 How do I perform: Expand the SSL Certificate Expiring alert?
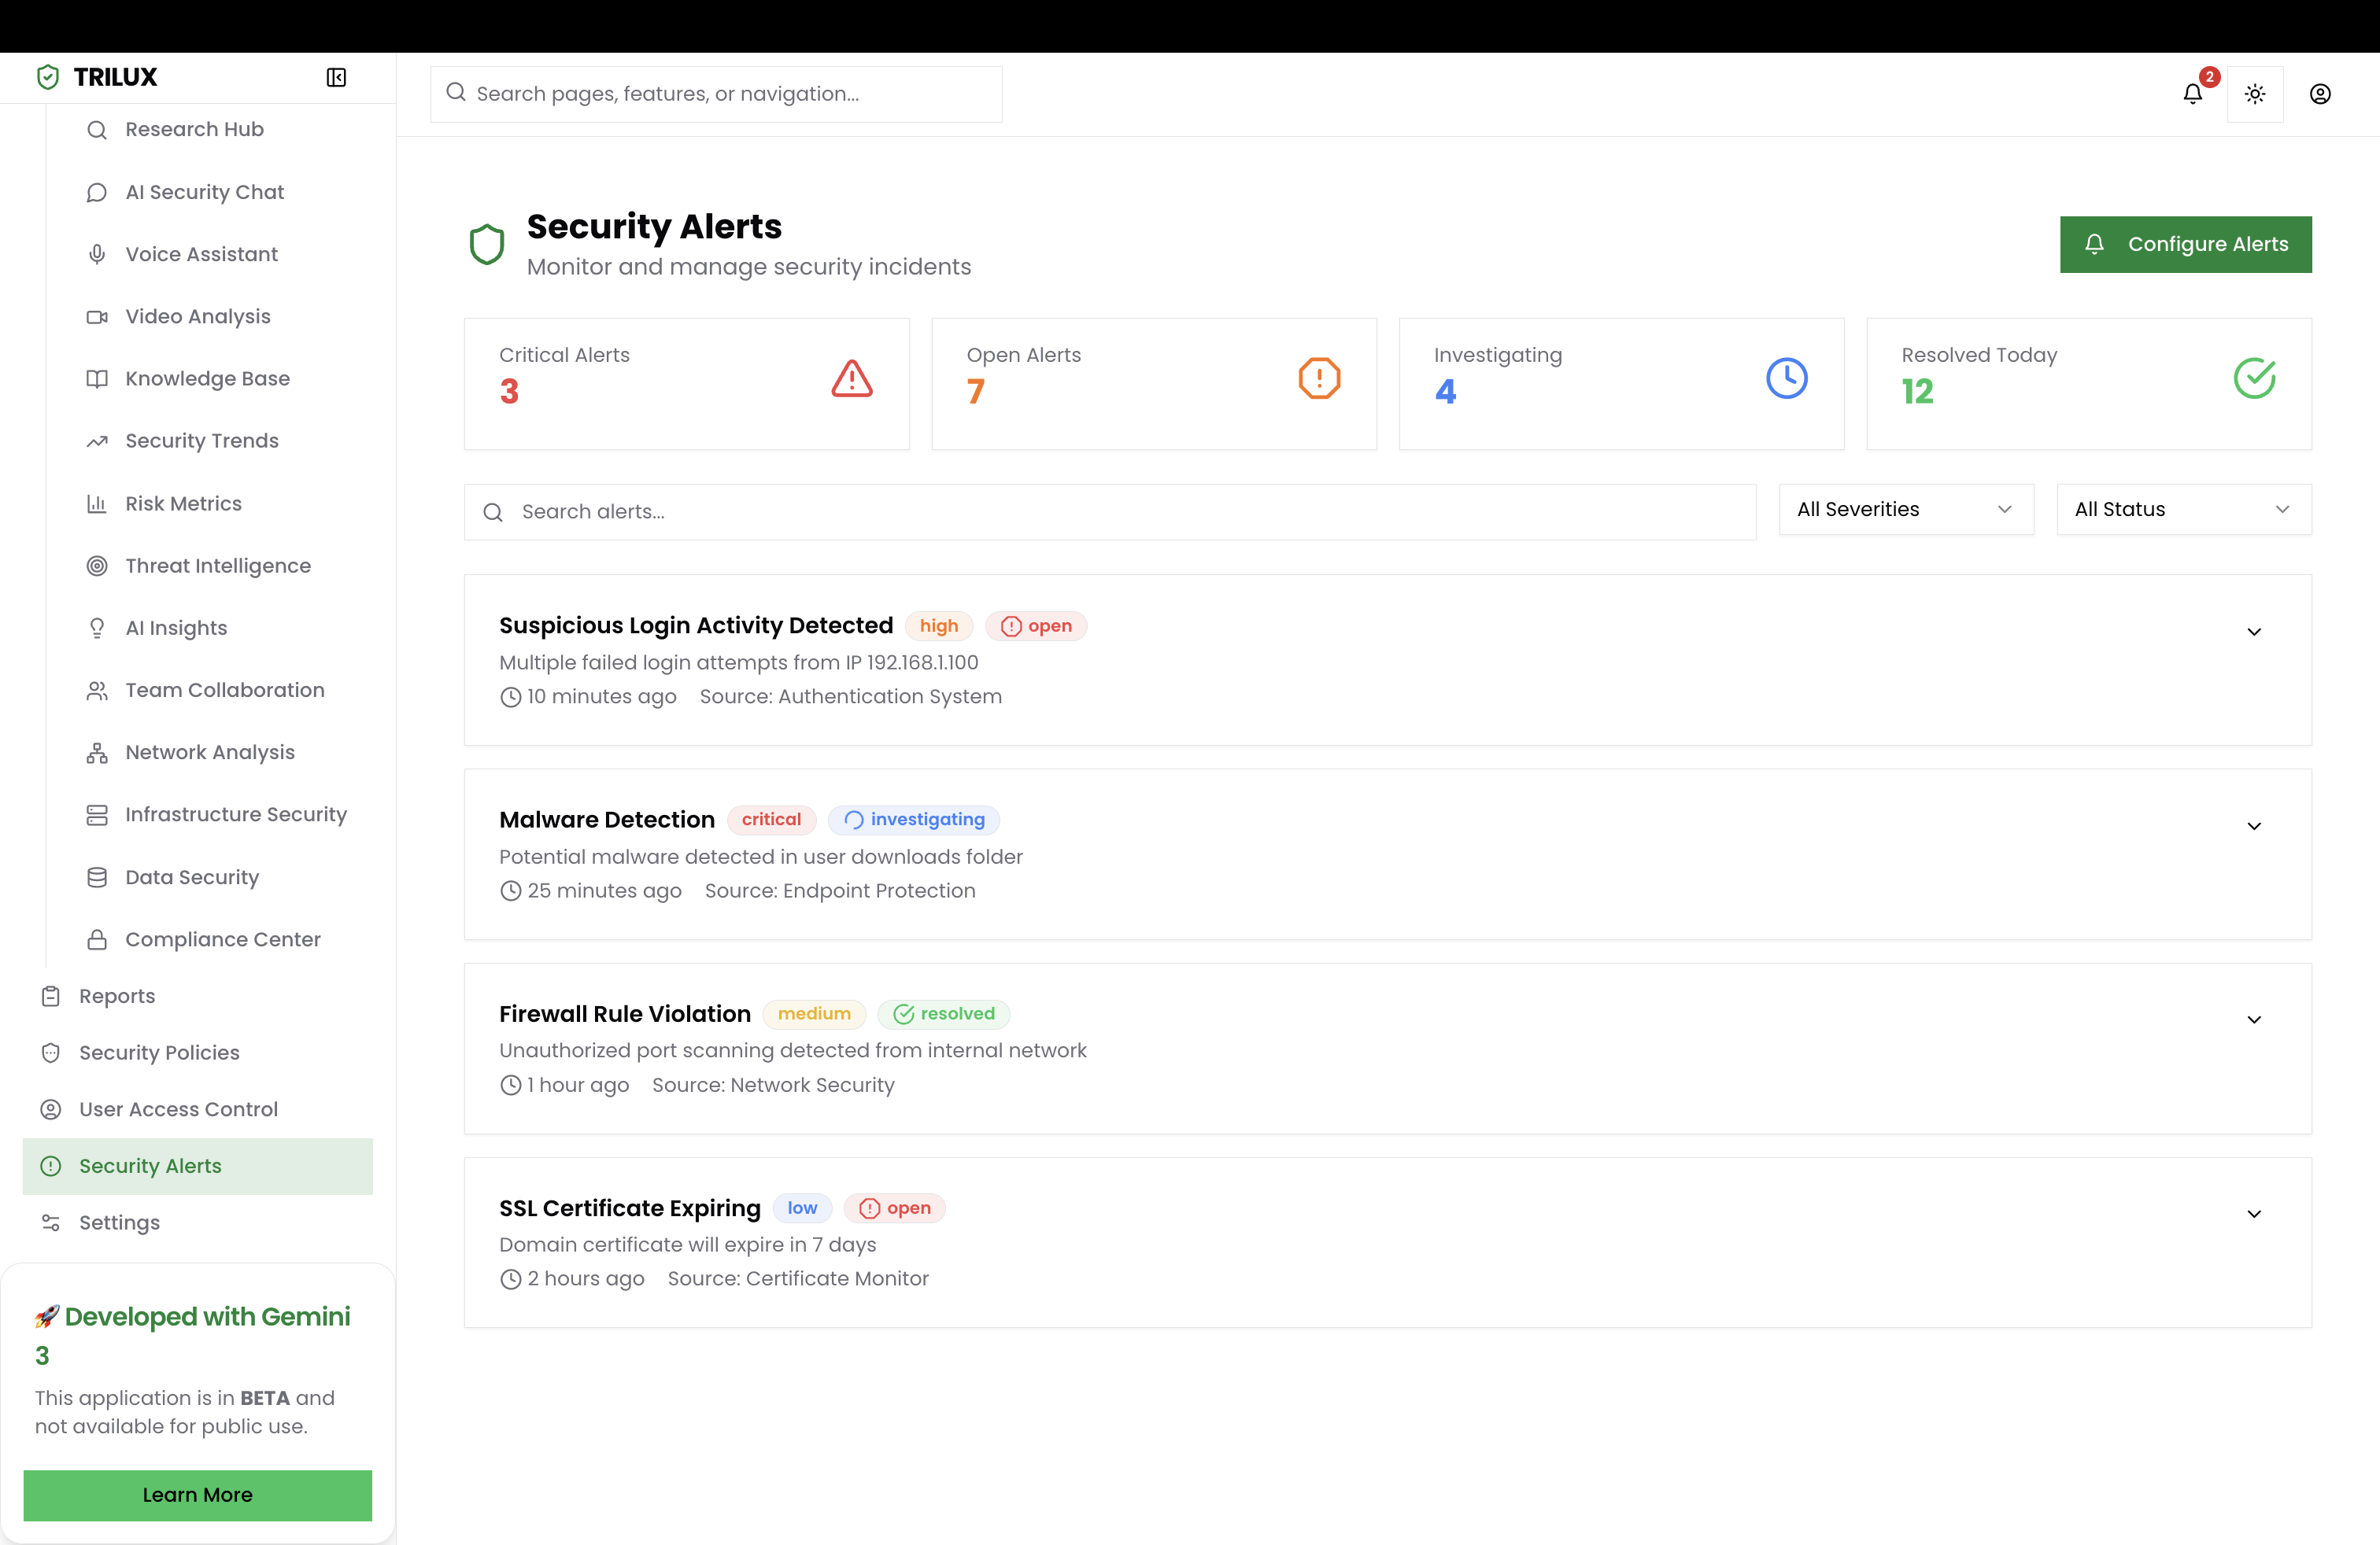(x=2254, y=1215)
